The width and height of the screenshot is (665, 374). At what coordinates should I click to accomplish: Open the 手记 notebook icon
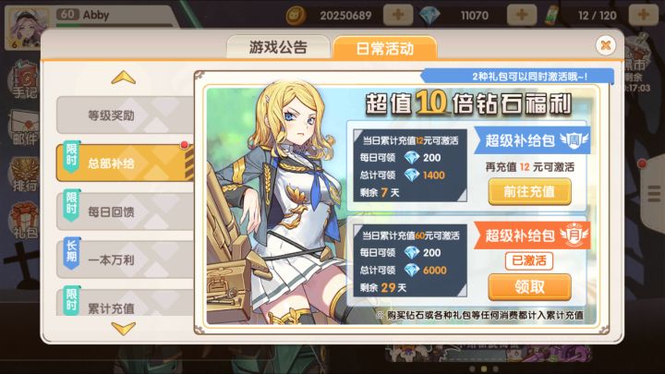coord(24,79)
